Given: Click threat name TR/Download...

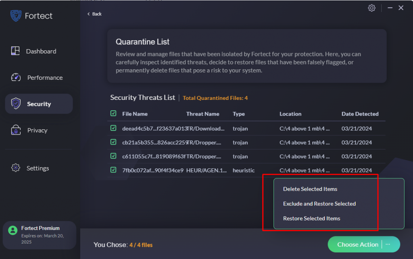Looking at the screenshot, I should [205, 128].
